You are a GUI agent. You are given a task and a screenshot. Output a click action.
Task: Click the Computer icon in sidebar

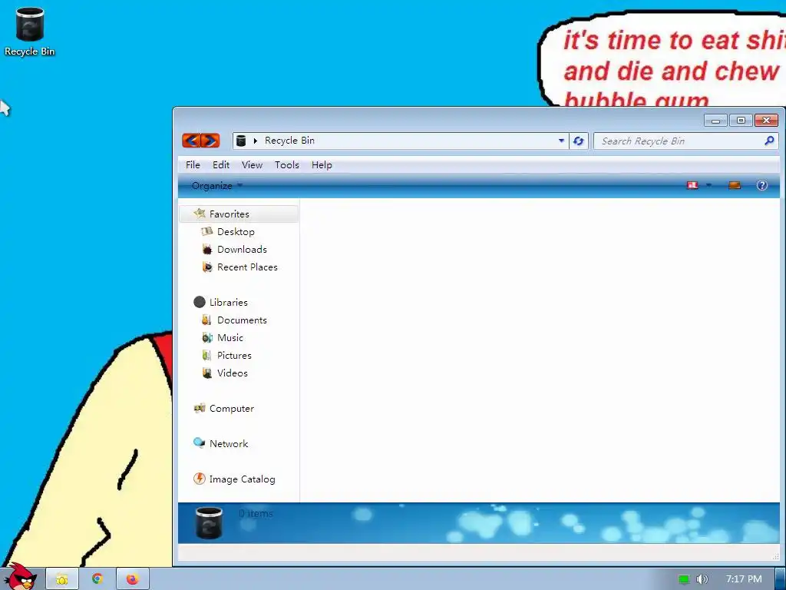tap(200, 408)
